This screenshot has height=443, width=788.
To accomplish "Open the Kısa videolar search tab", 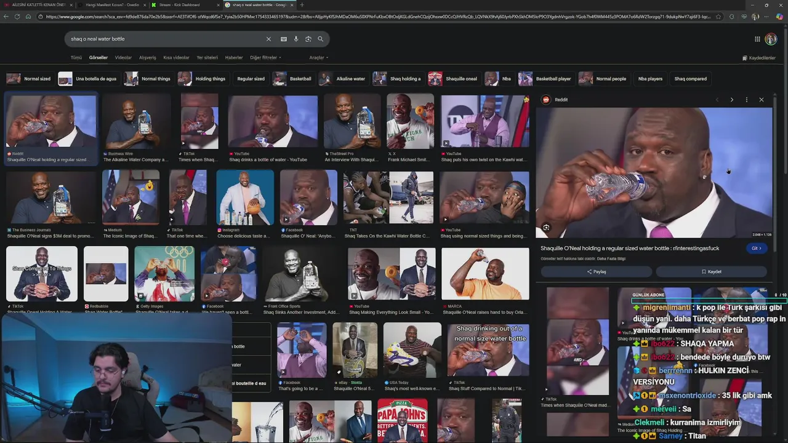I will click(176, 58).
